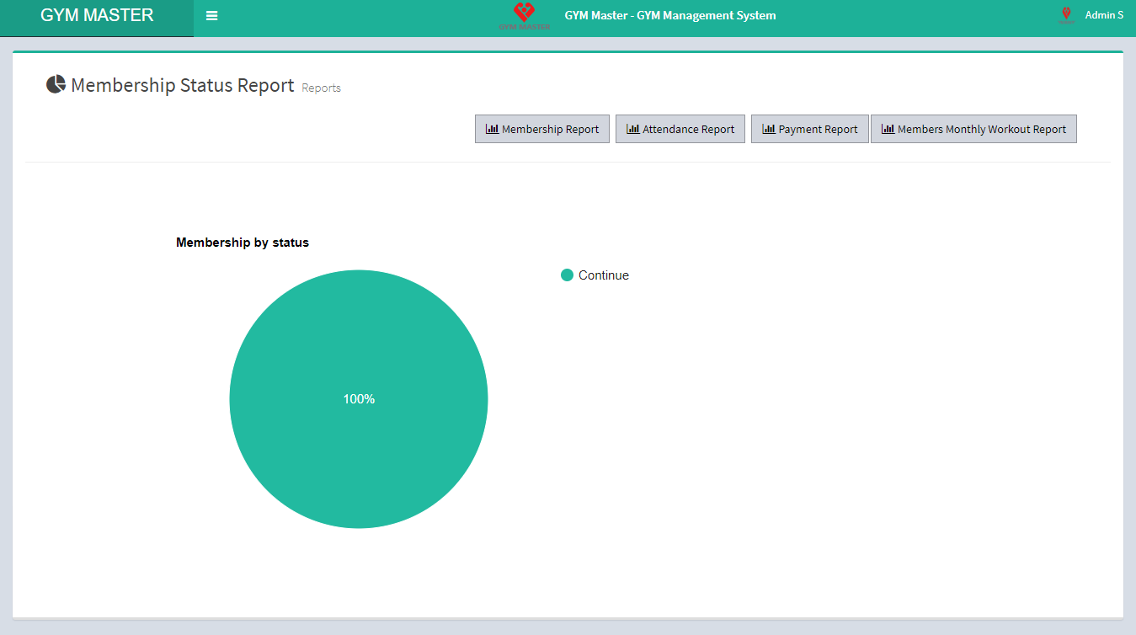Screen dimensions: 1136x635
Task: Click the pie chart icon beside the report title
Action: 55,83
